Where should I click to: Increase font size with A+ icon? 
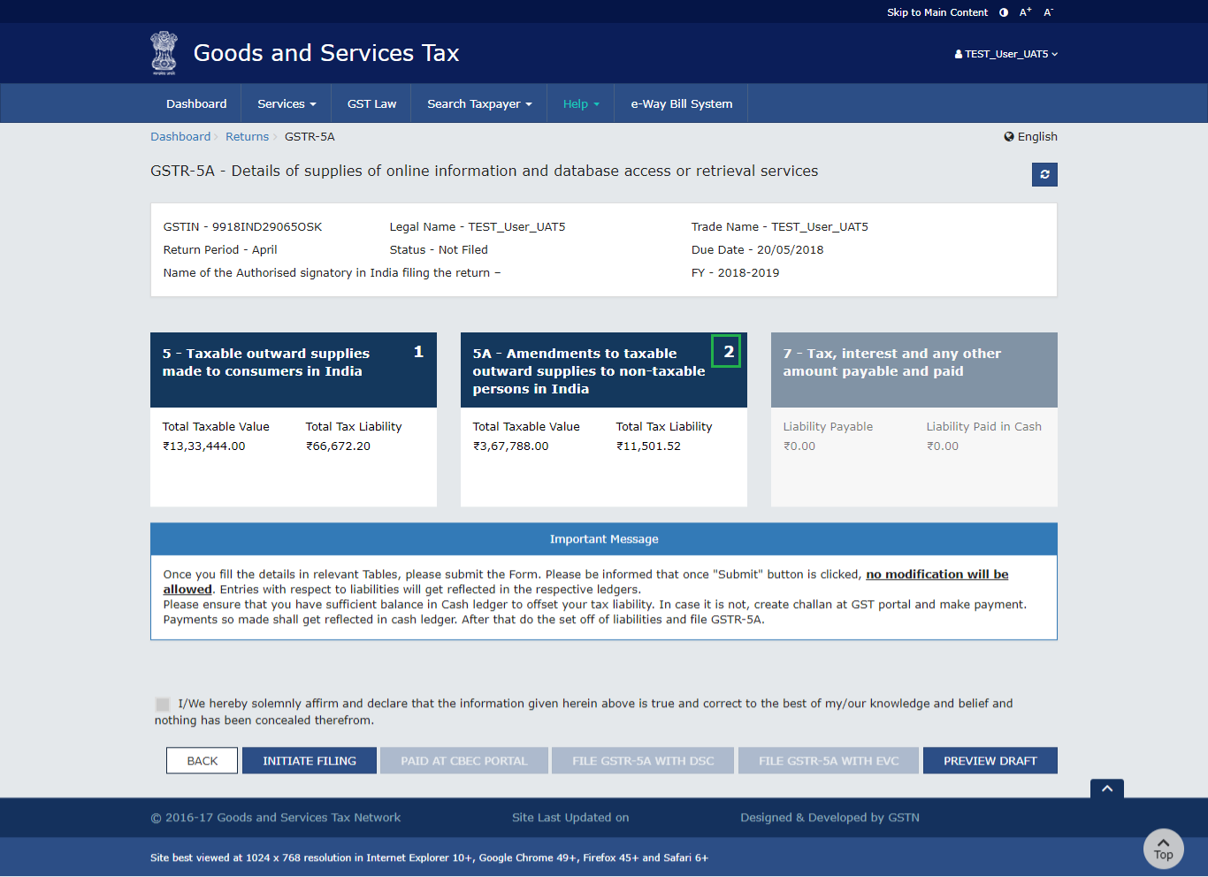click(1025, 12)
